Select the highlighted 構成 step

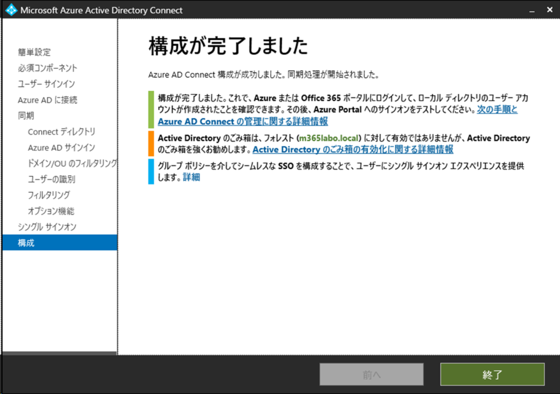[60, 243]
